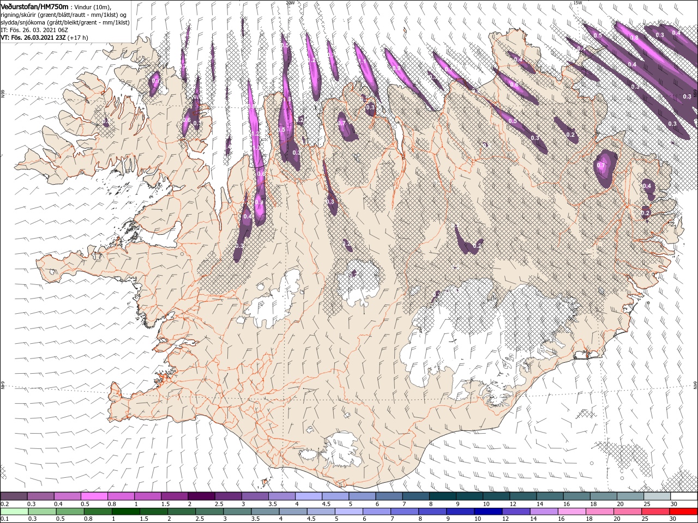Viewport: 698px width, 523px height.
Task: Click the 'rigning/skúrir' legend description line
Action: tap(63, 14)
